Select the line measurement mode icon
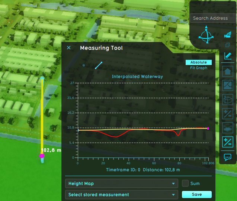 click(x=99, y=65)
